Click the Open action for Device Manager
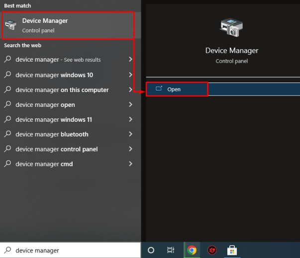 pyautogui.click(x=174, y=89)
